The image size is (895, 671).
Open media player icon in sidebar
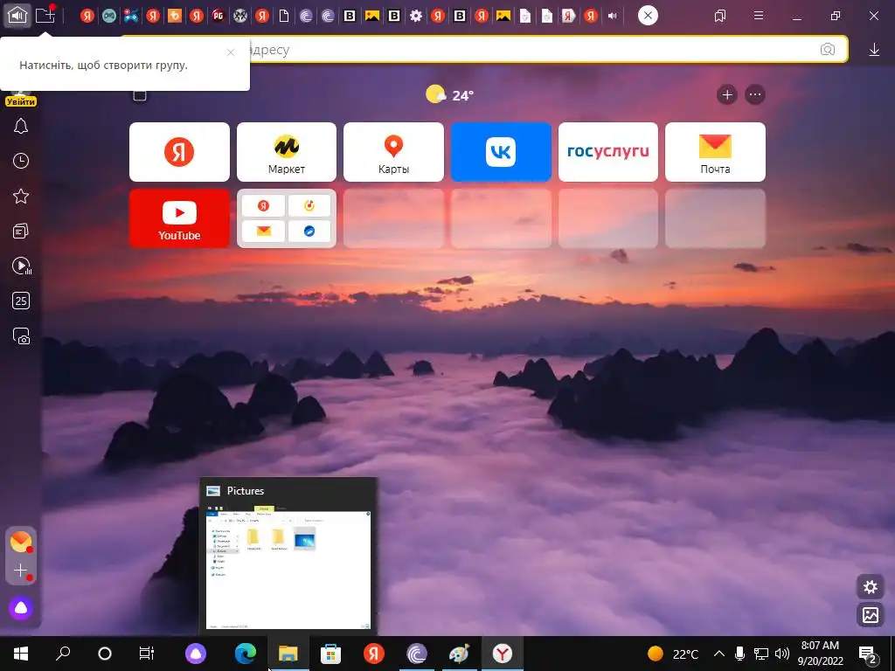[x=21, y=266]
